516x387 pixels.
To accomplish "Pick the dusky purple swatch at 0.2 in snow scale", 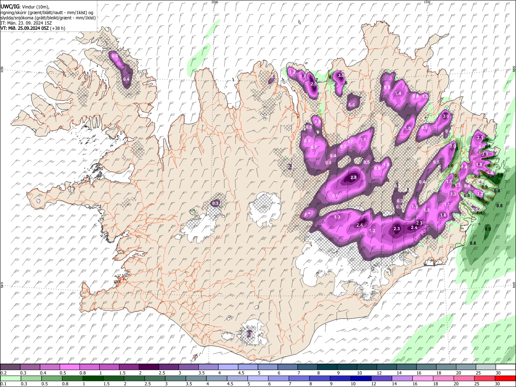I will (10, 367).
